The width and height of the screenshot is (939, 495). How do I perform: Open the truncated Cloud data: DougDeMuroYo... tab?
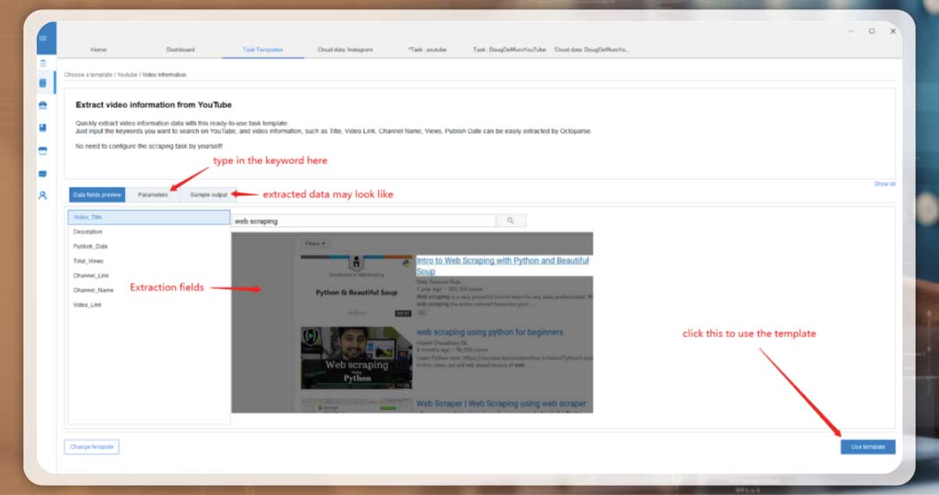coord(592,49)
